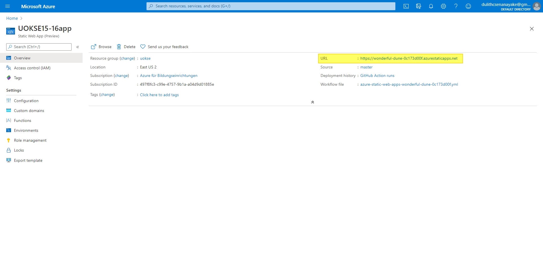Click the Functions fx icon

tap(9, 120)
